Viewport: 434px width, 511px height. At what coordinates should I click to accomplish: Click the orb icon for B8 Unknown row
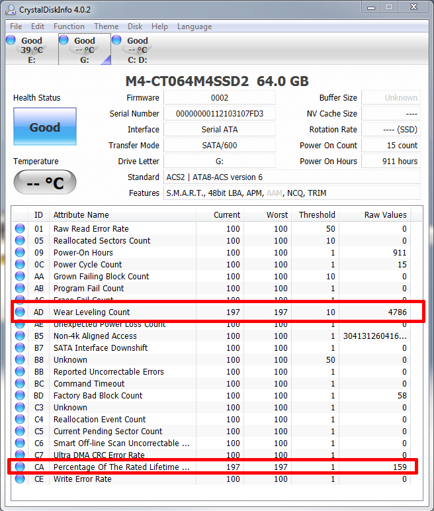(x=20, y=359)
